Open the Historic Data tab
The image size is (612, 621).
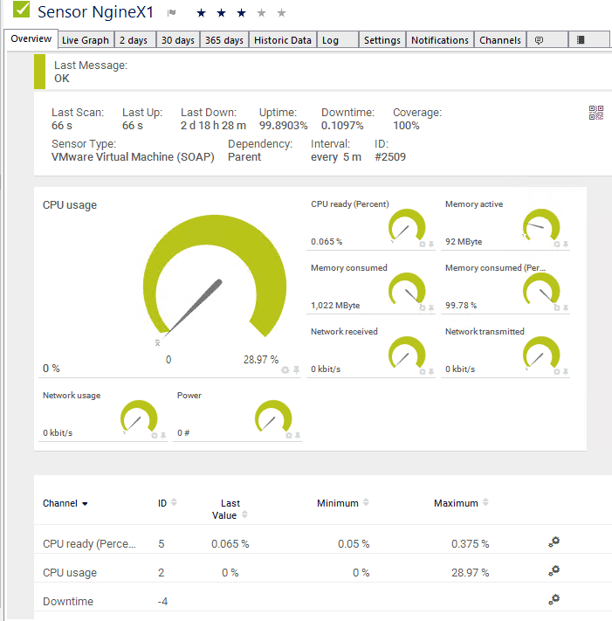(x=282, y=40)
